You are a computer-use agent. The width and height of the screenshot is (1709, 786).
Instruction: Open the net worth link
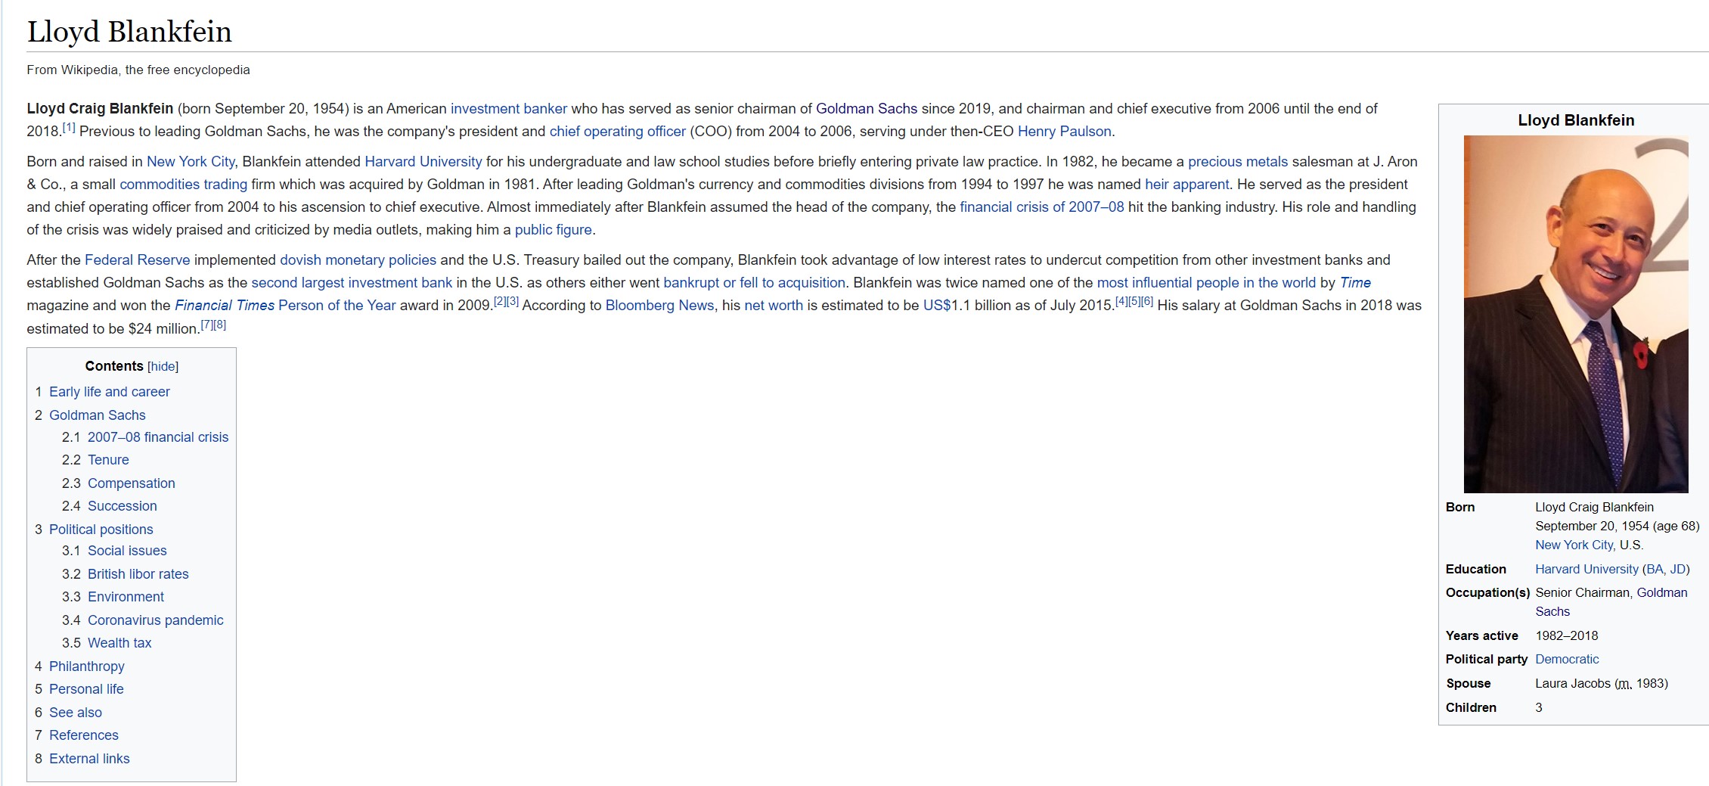[x=774, y=306]
